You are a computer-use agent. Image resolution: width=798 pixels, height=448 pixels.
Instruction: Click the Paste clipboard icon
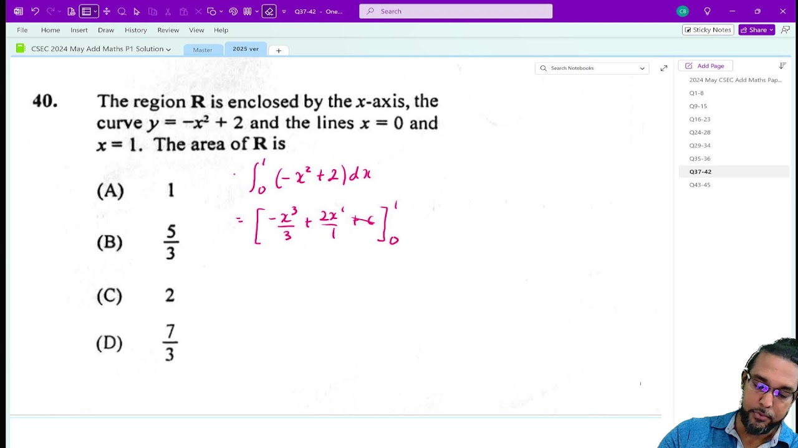(x=183, y=11)
